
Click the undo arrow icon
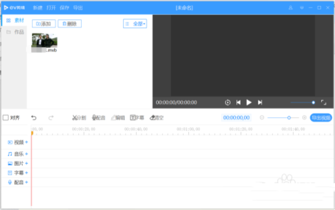tap(33, 118)
